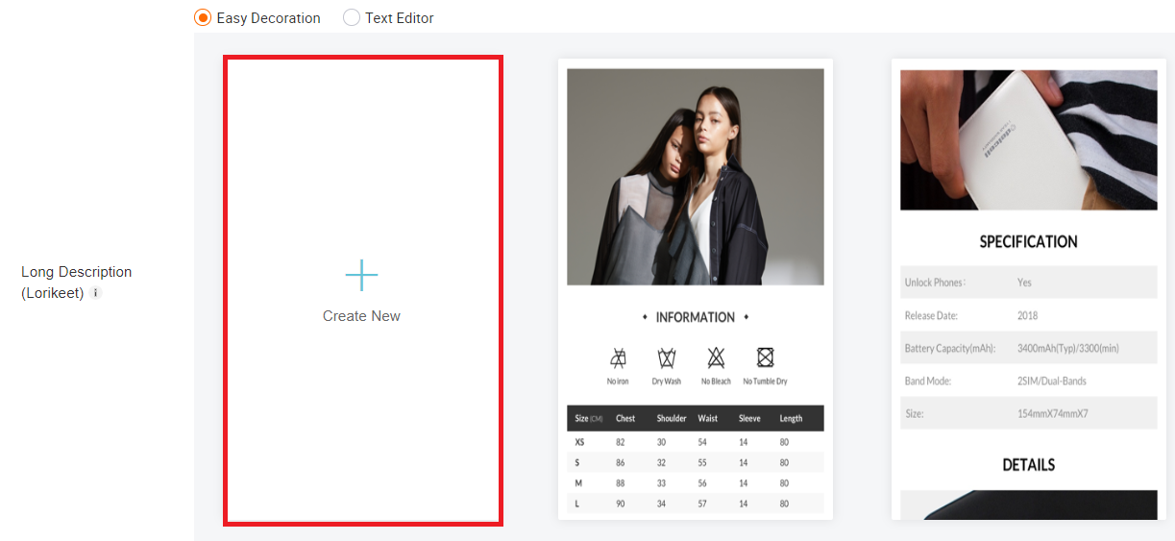Click the DETAILS heading
The image size is (1175, 541).
click(x=1029, y=465)
